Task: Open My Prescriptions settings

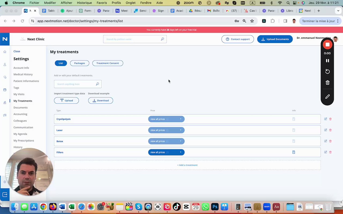Action: 24,141
